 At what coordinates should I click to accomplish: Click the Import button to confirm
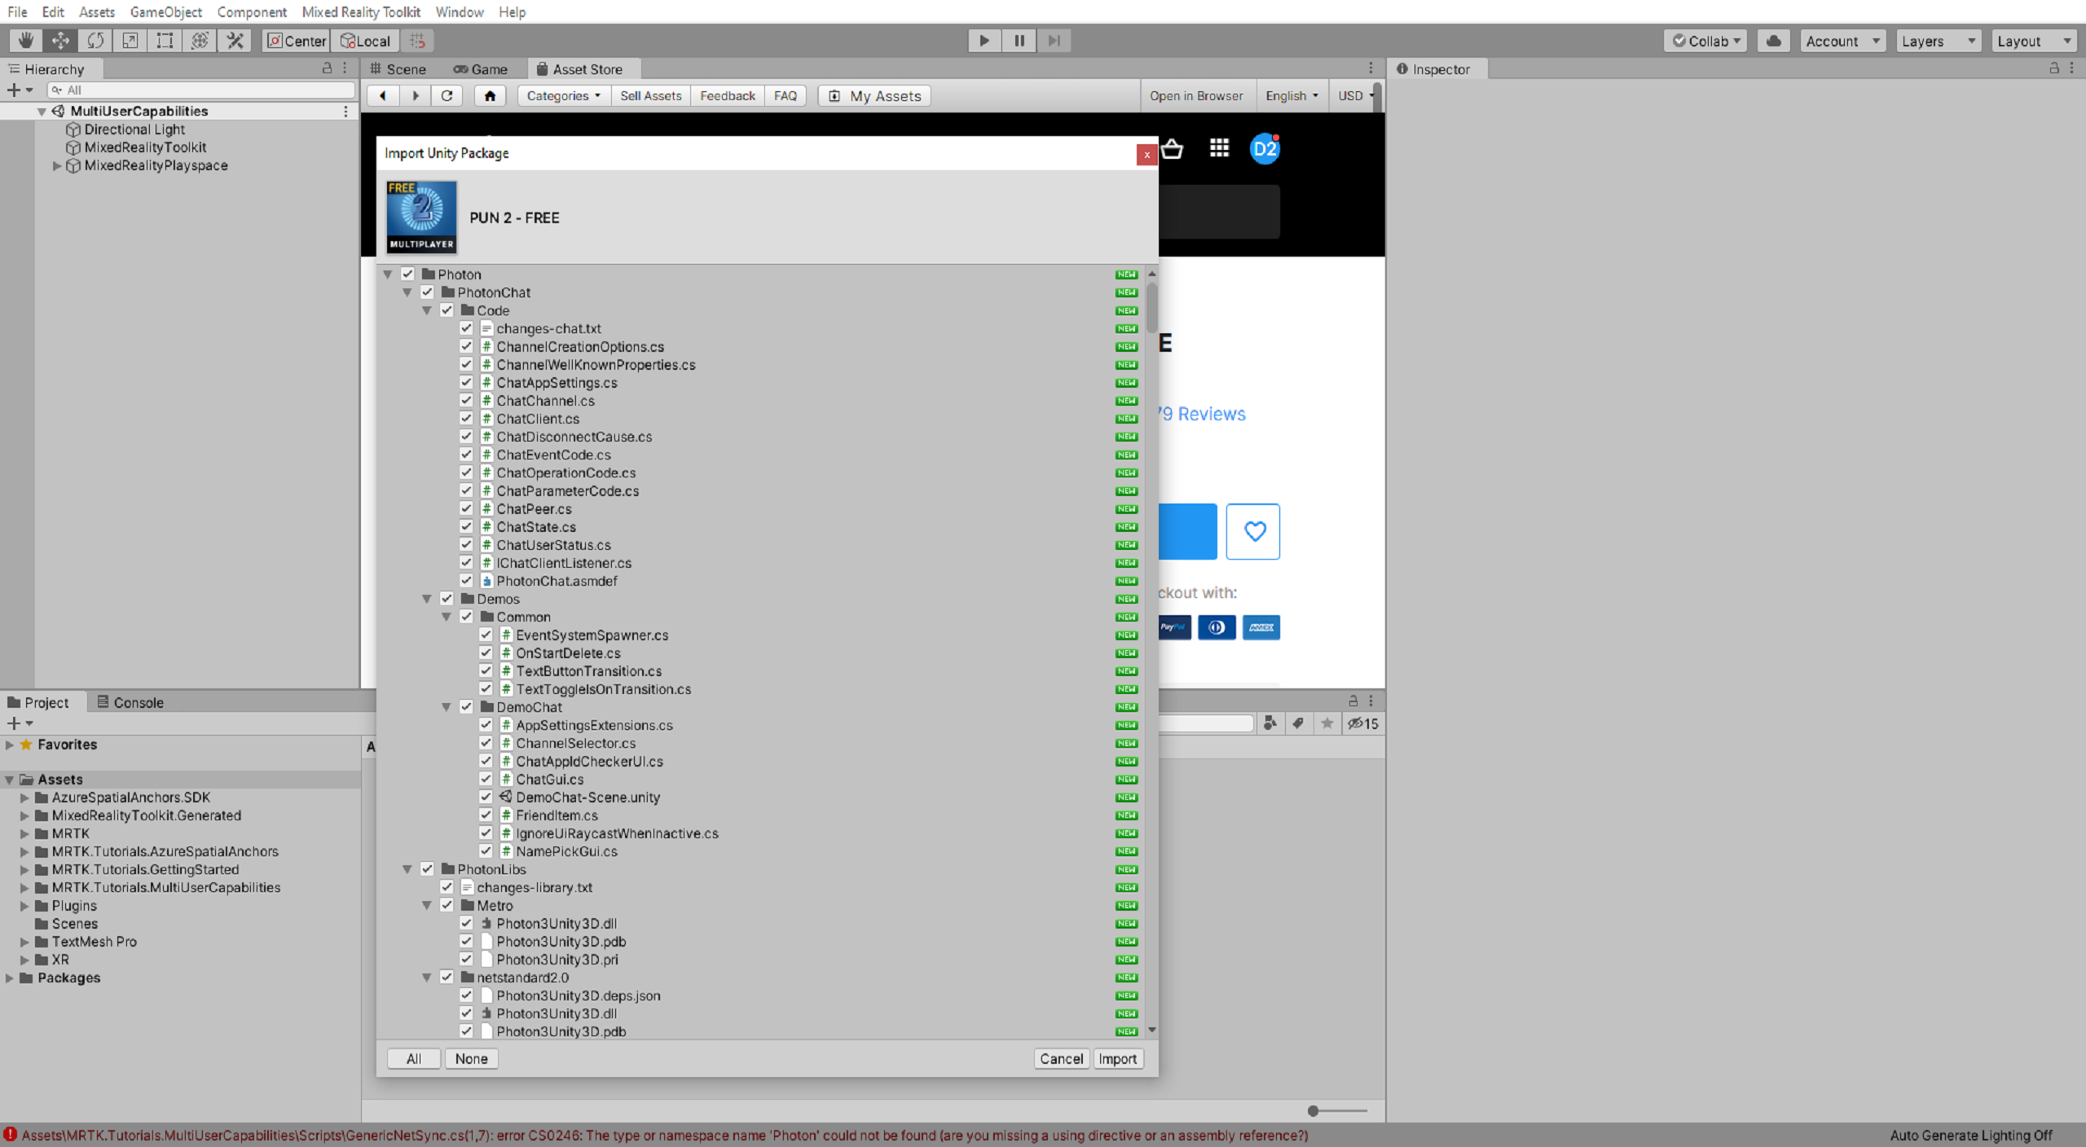coord(1117,1058)
